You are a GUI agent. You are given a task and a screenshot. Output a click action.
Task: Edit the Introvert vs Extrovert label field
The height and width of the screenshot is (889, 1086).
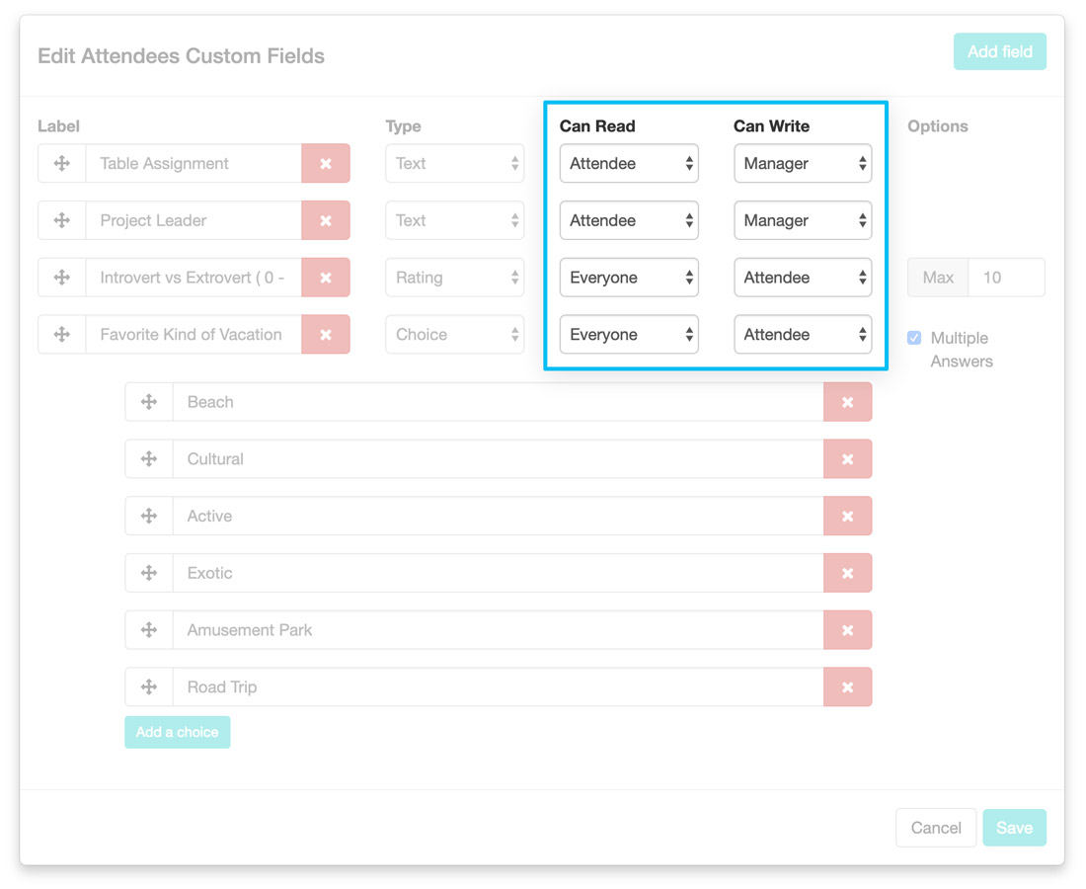[194, 278]
